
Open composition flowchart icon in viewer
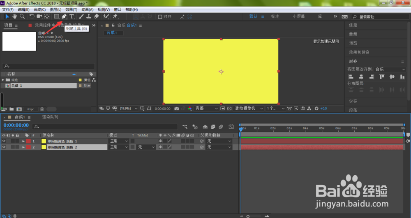pyautogui.click(x=309, y=109)
